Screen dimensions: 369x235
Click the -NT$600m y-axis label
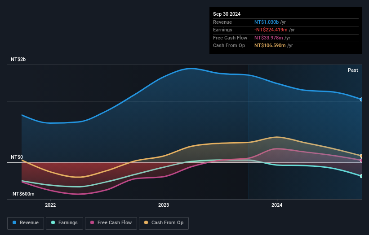pos(22,194)
